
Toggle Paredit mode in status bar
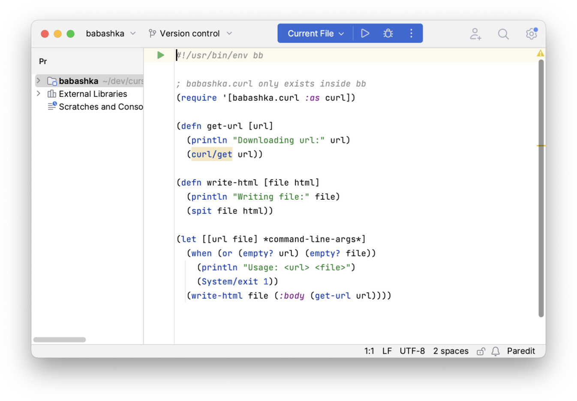tap(521, 351)
